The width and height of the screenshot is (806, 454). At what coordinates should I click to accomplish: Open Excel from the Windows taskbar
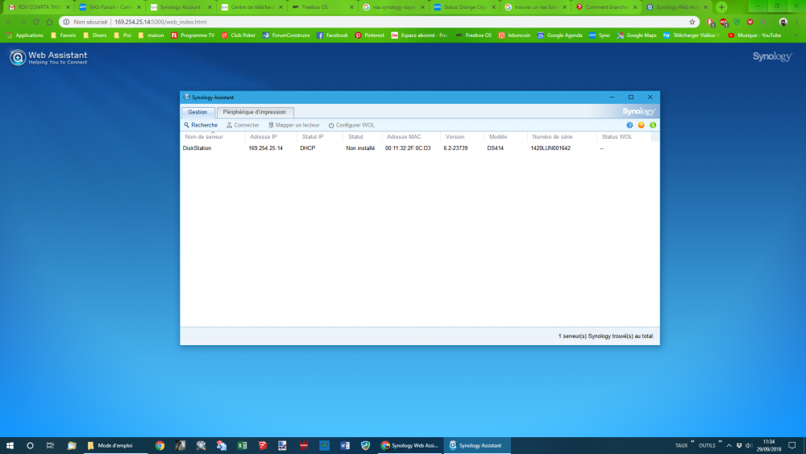point(242,445)
